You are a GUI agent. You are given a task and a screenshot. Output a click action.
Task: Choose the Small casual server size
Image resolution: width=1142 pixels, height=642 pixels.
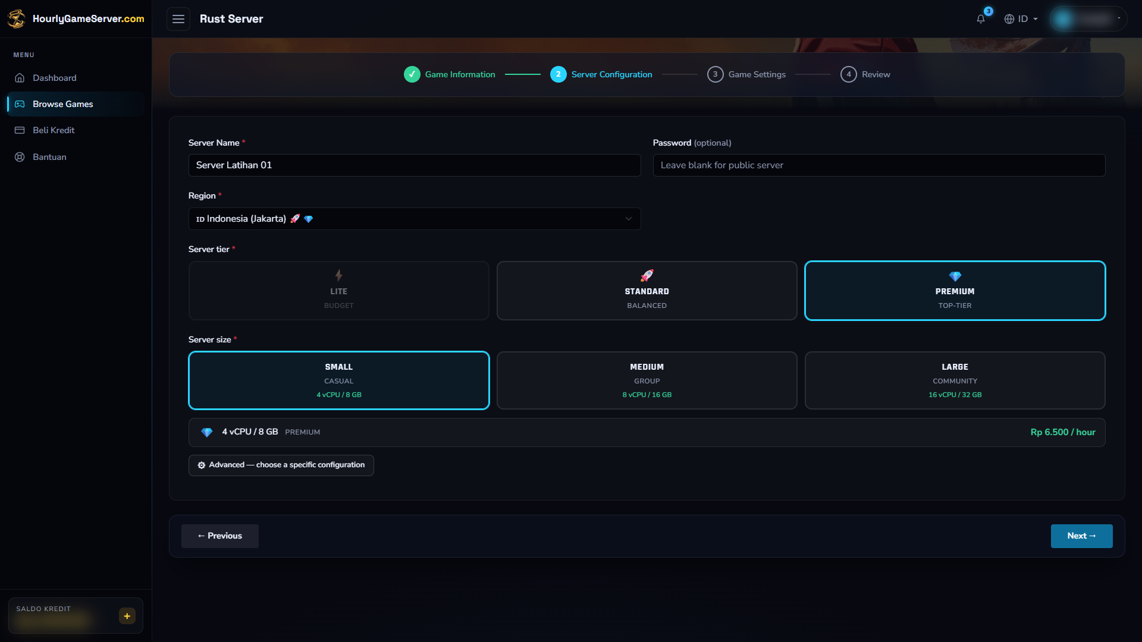pos(338,380)
